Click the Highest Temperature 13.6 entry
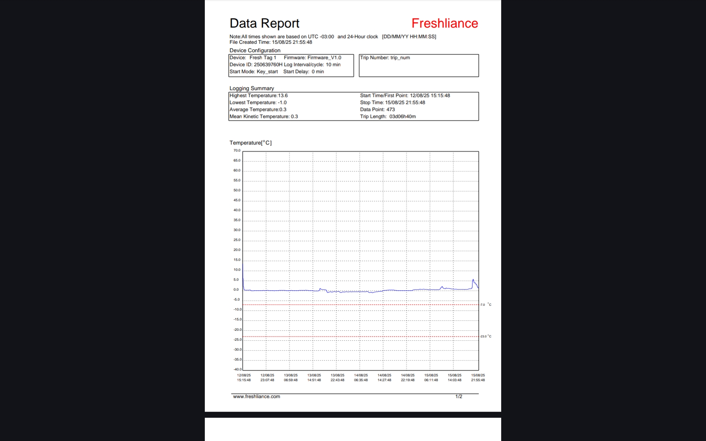The width and height of the screenshot is (706, 441). tap(258, 96)
